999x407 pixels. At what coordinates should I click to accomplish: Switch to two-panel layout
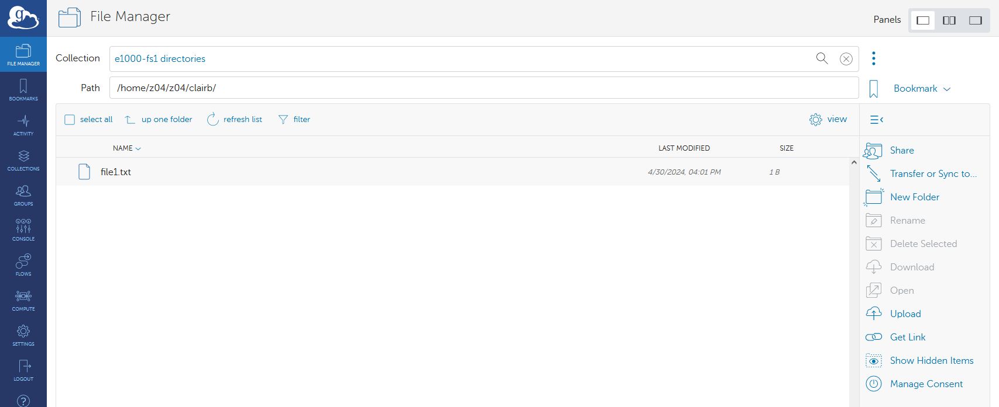[949, 20]
